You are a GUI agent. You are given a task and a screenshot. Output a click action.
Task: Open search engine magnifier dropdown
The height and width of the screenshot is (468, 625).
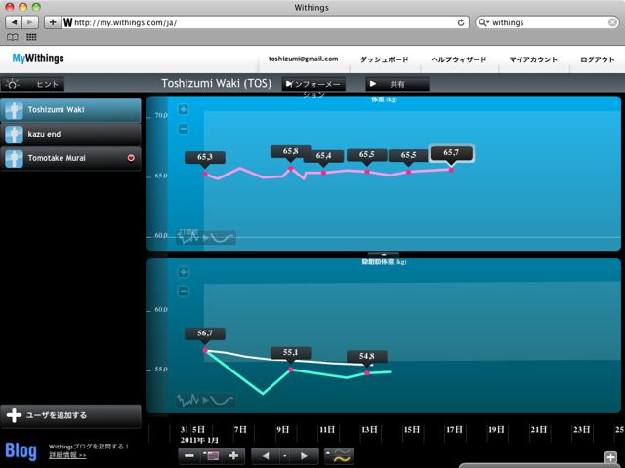[483, 22]
